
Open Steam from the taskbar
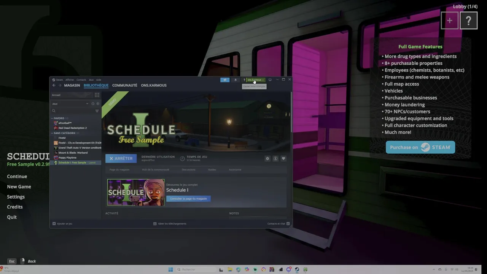297,269
